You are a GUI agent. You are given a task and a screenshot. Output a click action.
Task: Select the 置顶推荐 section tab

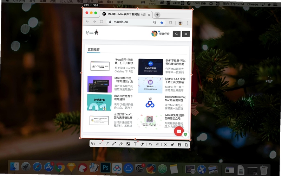pyautogui.click(x=93, y=49)
